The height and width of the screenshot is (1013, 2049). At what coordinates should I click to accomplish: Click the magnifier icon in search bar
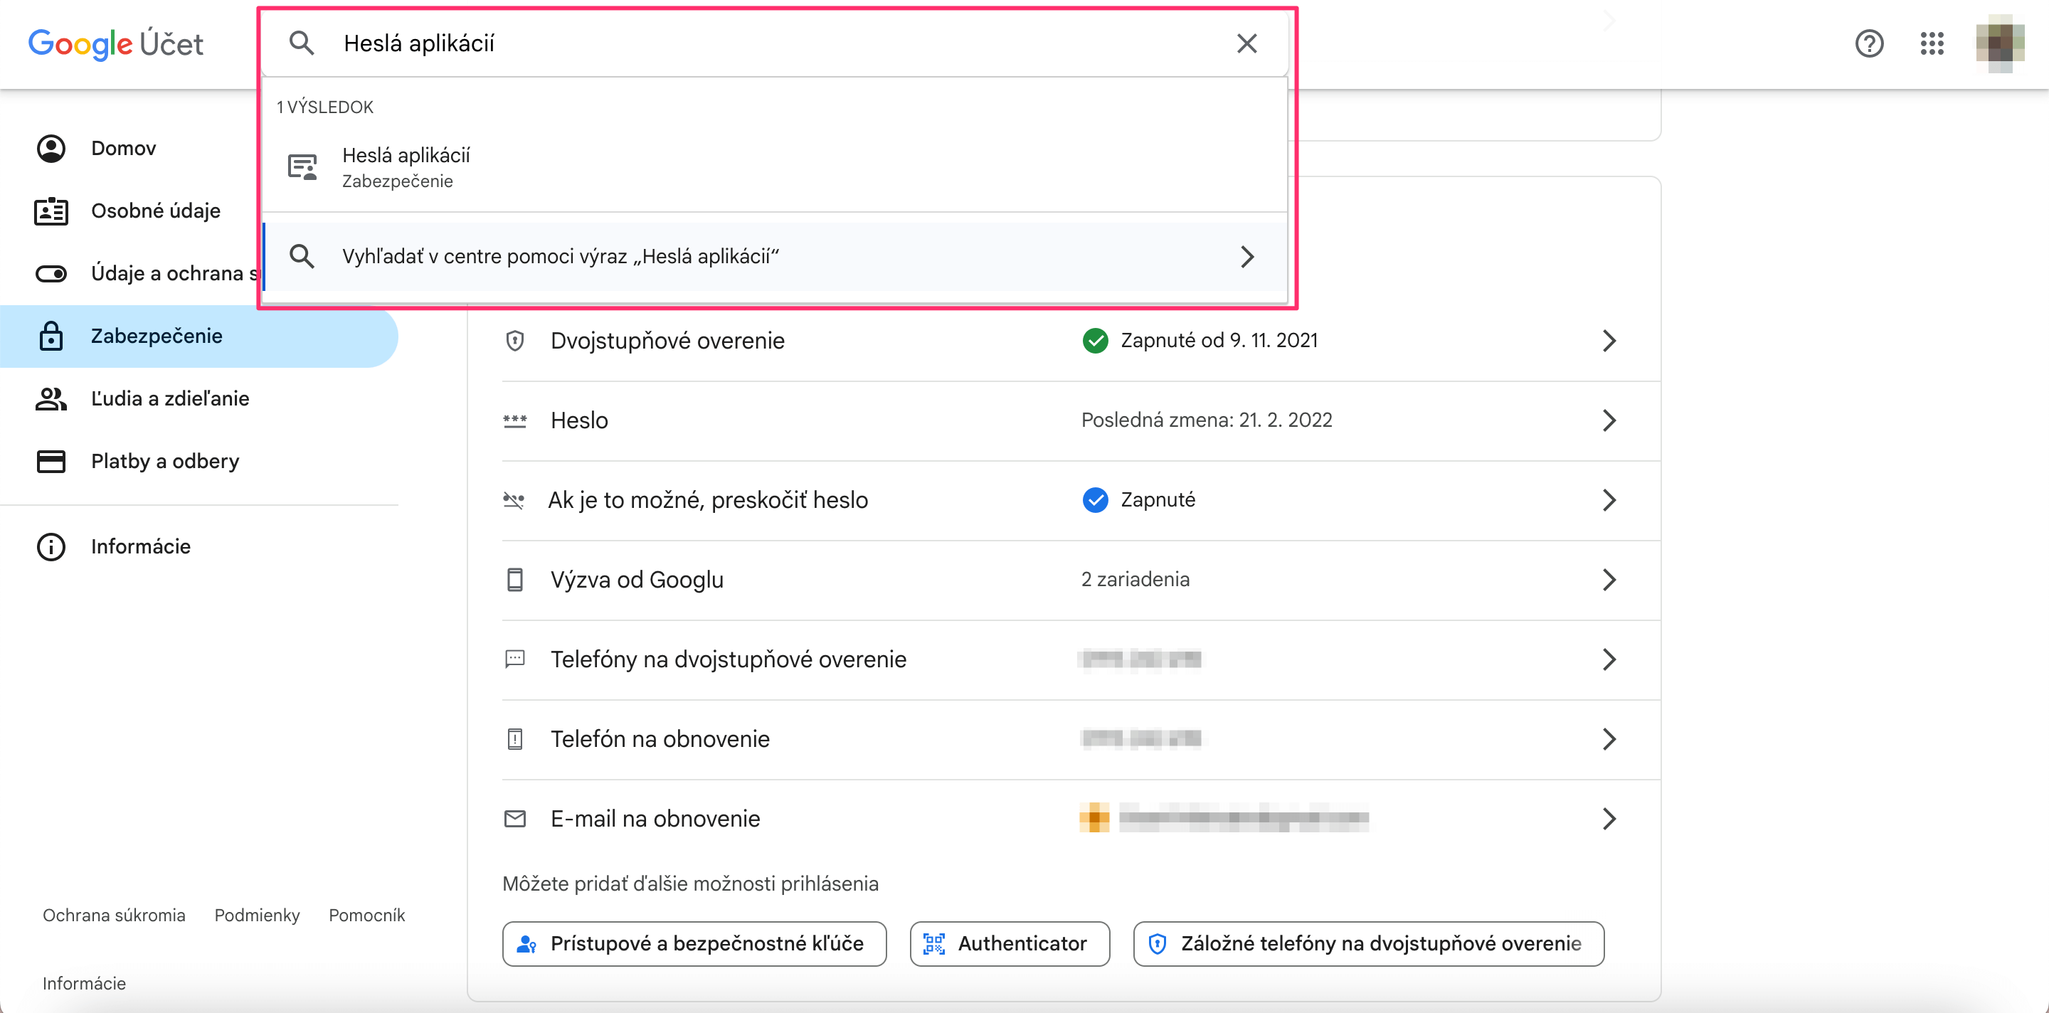(x=302, y=43)
